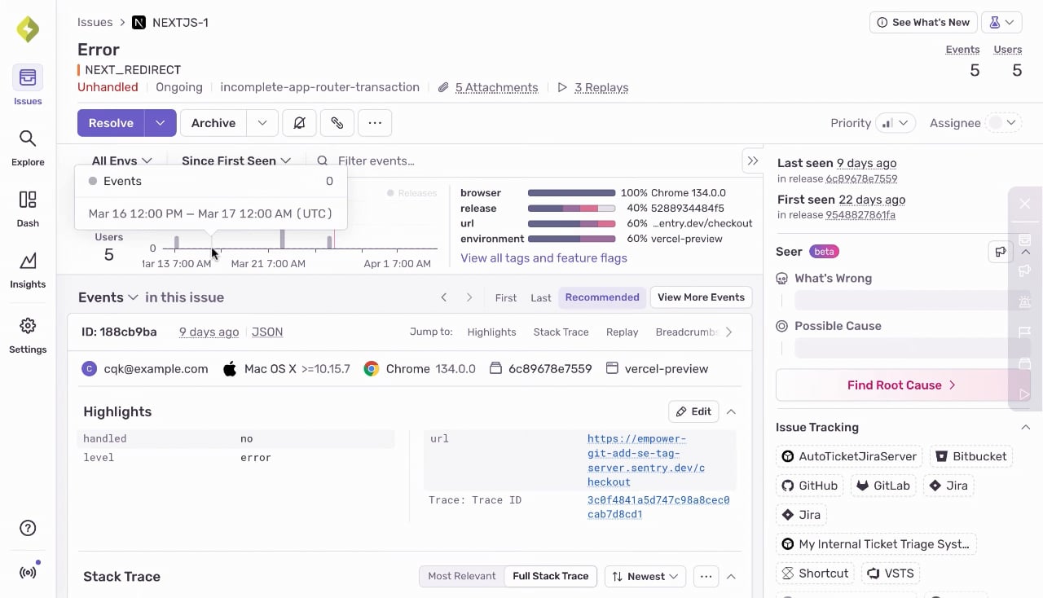The image size is (1043, 598).
Task: Open Explore in the sidebar
Action: click(x=28, y=147)
